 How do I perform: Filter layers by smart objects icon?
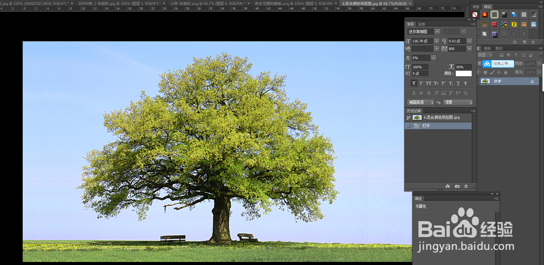[x=531, y=55]
